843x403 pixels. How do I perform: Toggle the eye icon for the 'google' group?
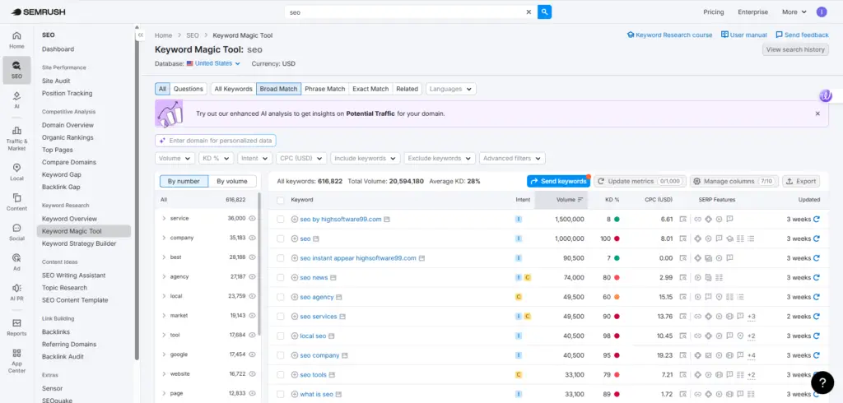(252, 354)
